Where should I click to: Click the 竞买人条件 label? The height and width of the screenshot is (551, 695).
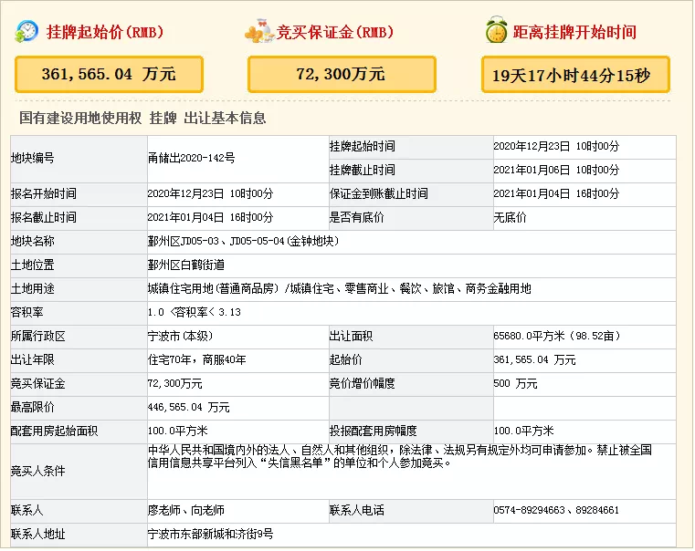tap(38, 472)
